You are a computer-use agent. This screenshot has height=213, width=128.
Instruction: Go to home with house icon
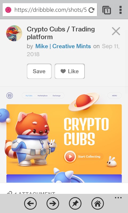tap(98, 203)
